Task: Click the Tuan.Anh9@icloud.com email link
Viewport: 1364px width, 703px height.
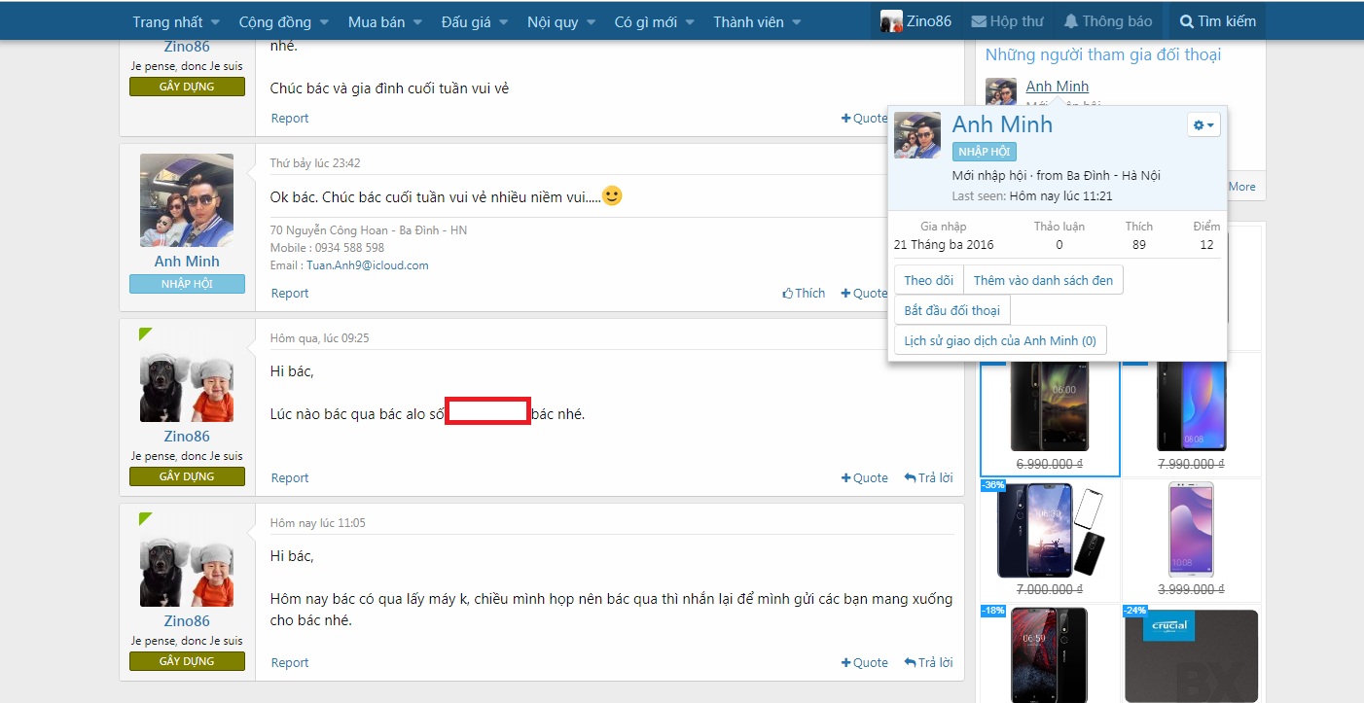Action: [x=367, y=264]
